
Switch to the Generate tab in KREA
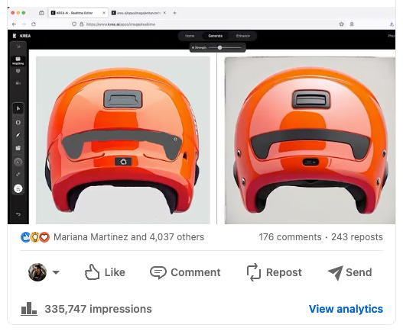coord(216,36)
